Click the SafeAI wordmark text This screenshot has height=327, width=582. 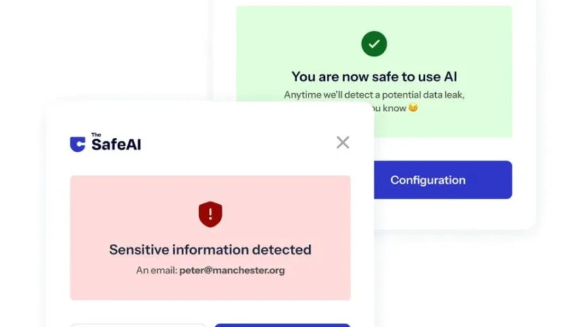[116, 145]
